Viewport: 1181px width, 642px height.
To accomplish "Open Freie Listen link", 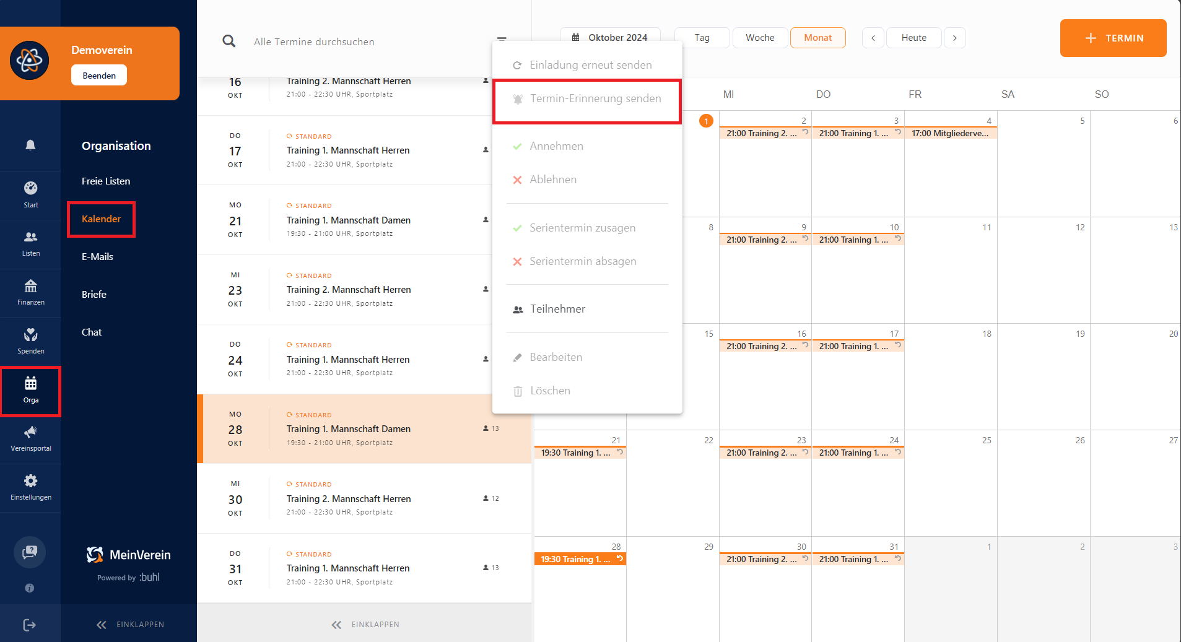I will pyautogui.click(x=106, y=181).
